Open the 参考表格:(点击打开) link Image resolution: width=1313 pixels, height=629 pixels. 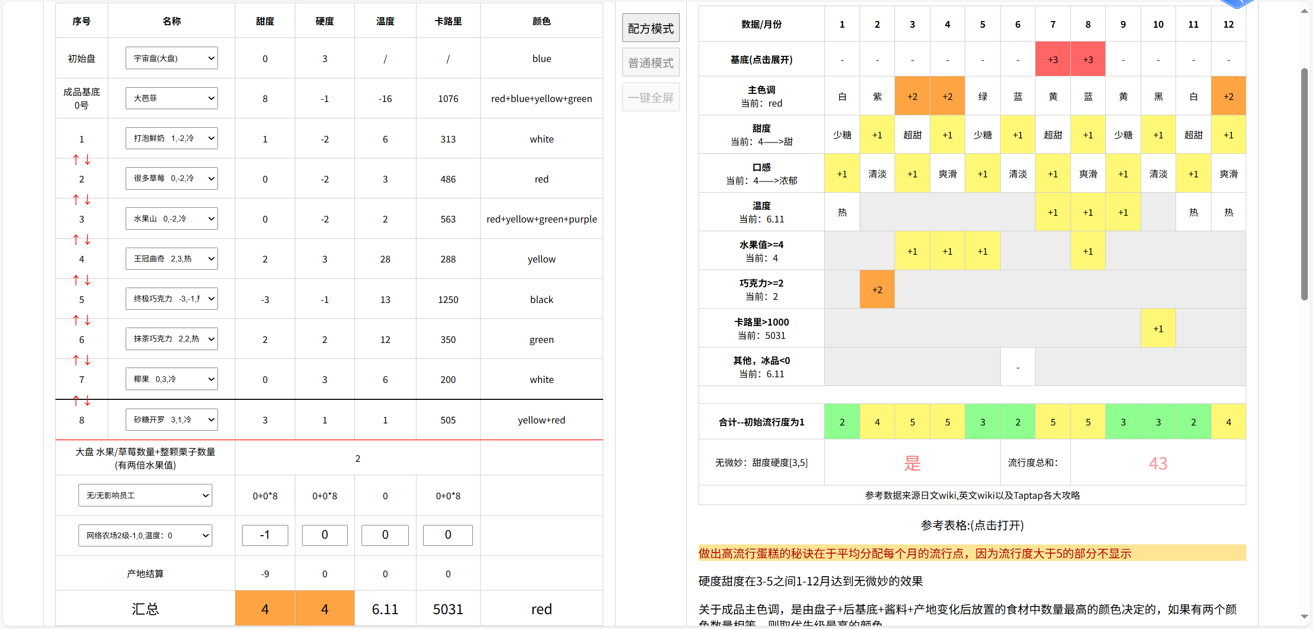click(x=972, y=525)
